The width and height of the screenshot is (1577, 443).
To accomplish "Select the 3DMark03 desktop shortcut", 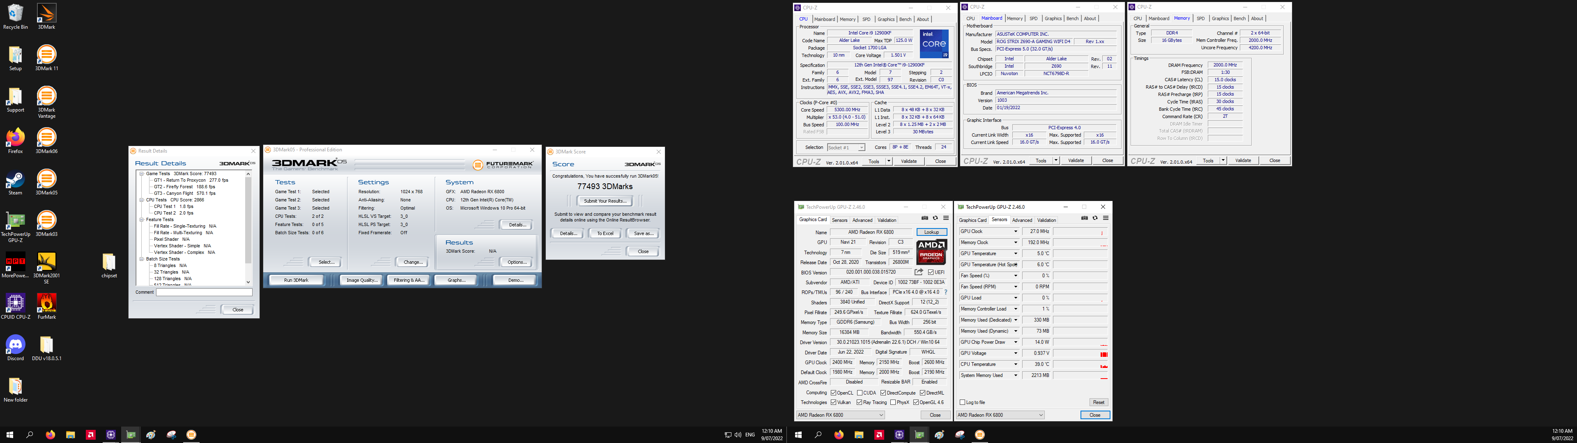I will click(x=46, y=223).
